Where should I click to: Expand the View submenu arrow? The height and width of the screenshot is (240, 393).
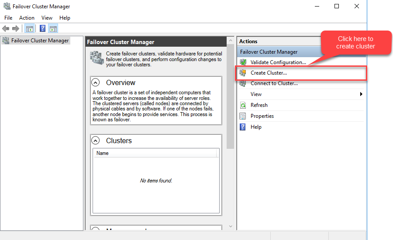pyautogui.click(x=361, y=94)
